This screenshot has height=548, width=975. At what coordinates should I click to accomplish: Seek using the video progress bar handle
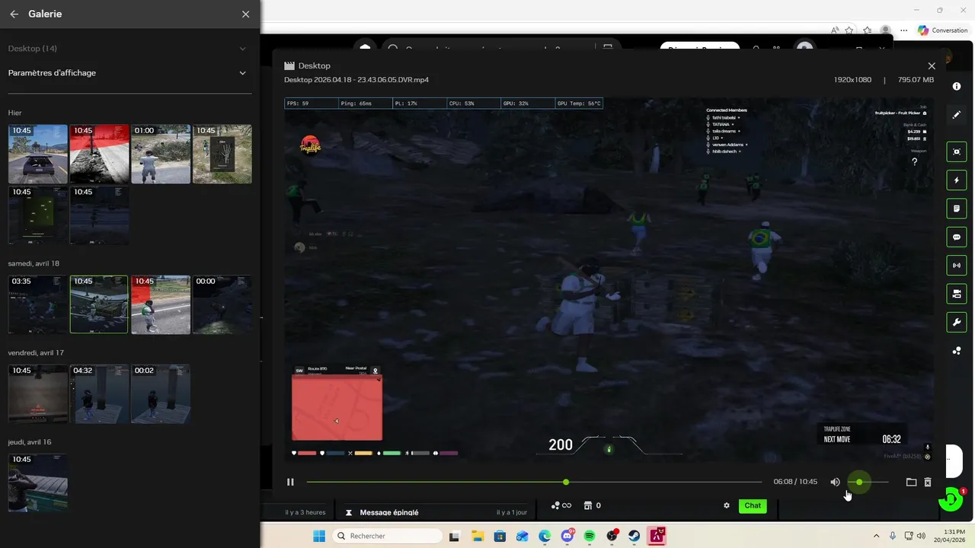click(566, 482)
